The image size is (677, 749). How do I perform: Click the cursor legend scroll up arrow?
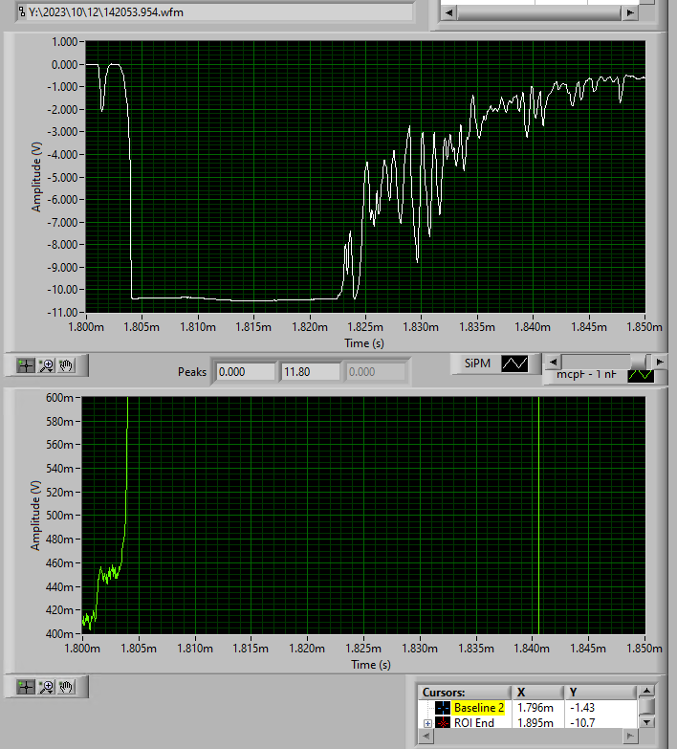(x=646, y=692)
